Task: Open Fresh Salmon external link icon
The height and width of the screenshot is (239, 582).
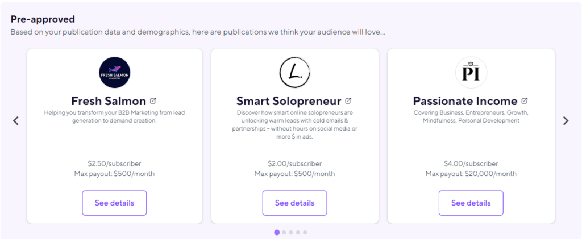Action: click(153, 101)
